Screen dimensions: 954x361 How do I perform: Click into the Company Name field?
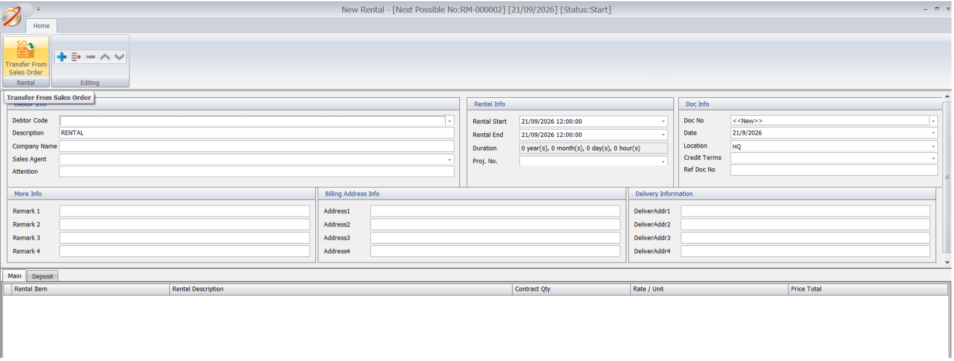(x=257, y=146)
